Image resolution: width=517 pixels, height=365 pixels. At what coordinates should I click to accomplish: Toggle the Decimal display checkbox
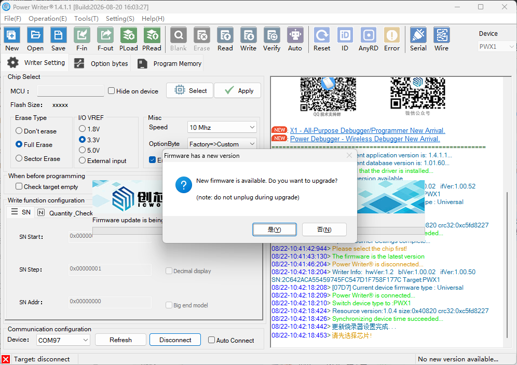click(169, 271)
